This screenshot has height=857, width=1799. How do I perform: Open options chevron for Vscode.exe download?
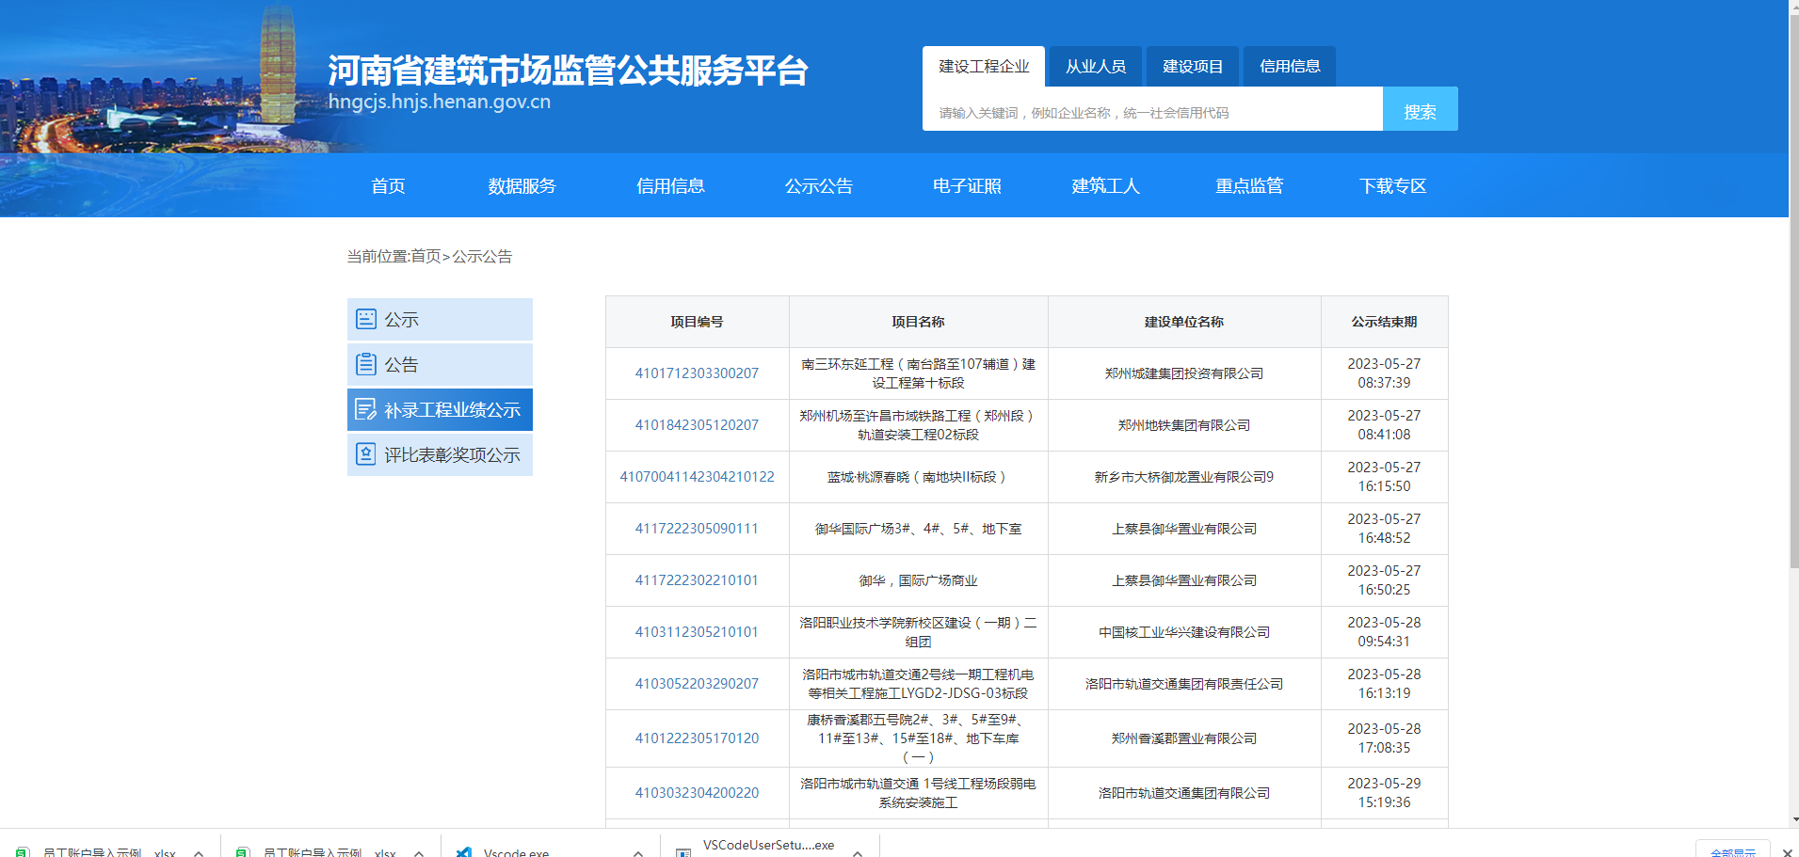pyautogui.click(x=638, y=852)
